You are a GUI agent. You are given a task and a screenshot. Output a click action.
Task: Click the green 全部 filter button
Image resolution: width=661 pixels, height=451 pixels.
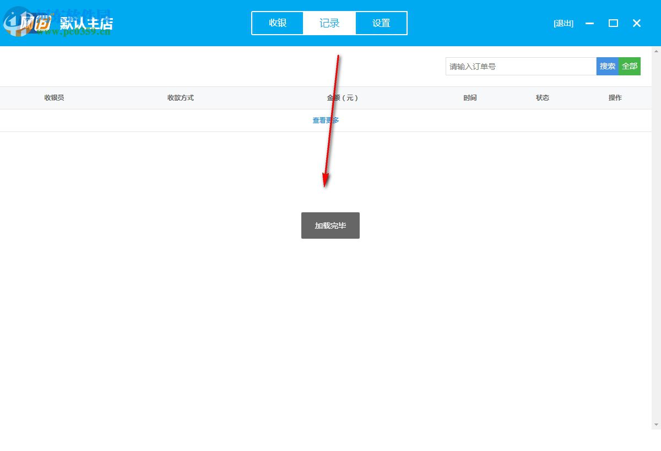[x=630, y=66]
